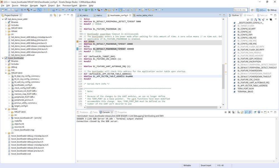The image size is (279, 168).
Task: Click the green Run toolbar icon
Action: click(x=86, y=10)
